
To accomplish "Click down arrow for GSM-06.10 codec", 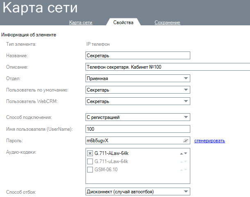I will tap(185, 170).
